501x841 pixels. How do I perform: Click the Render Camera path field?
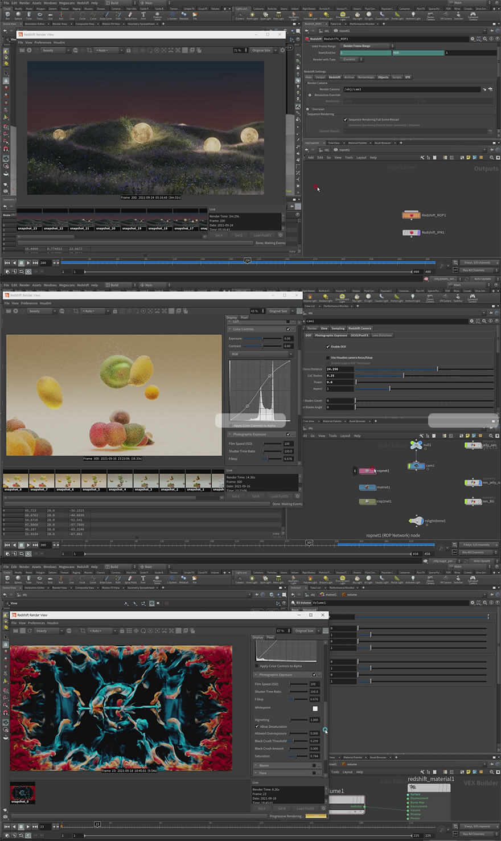411,89
